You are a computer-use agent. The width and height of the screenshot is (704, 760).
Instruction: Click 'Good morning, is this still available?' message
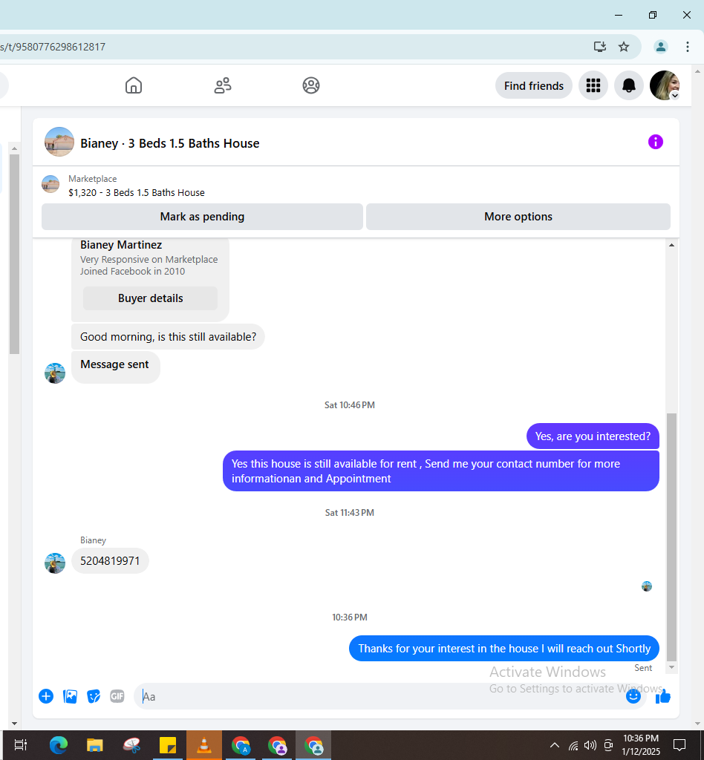[168, 337]
